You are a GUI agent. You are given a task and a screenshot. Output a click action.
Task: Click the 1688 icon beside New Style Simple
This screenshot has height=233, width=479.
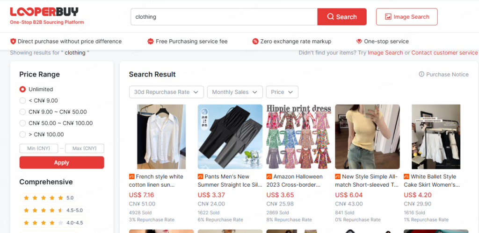point(338,177)
